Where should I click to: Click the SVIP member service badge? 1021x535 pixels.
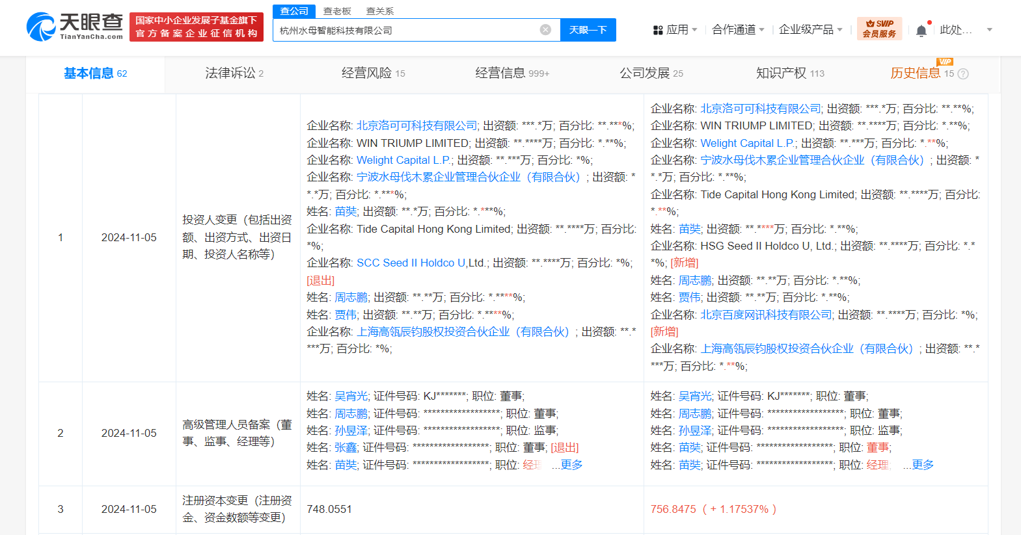(x=879, y=29)
